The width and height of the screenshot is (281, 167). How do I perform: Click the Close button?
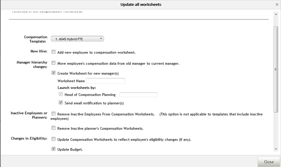(269, 162)
